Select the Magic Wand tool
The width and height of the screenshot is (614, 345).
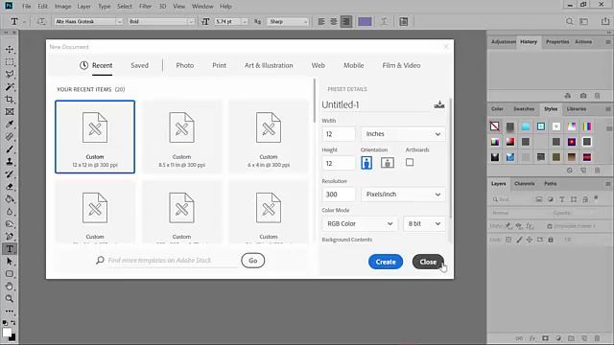click(x=10, y=87)
